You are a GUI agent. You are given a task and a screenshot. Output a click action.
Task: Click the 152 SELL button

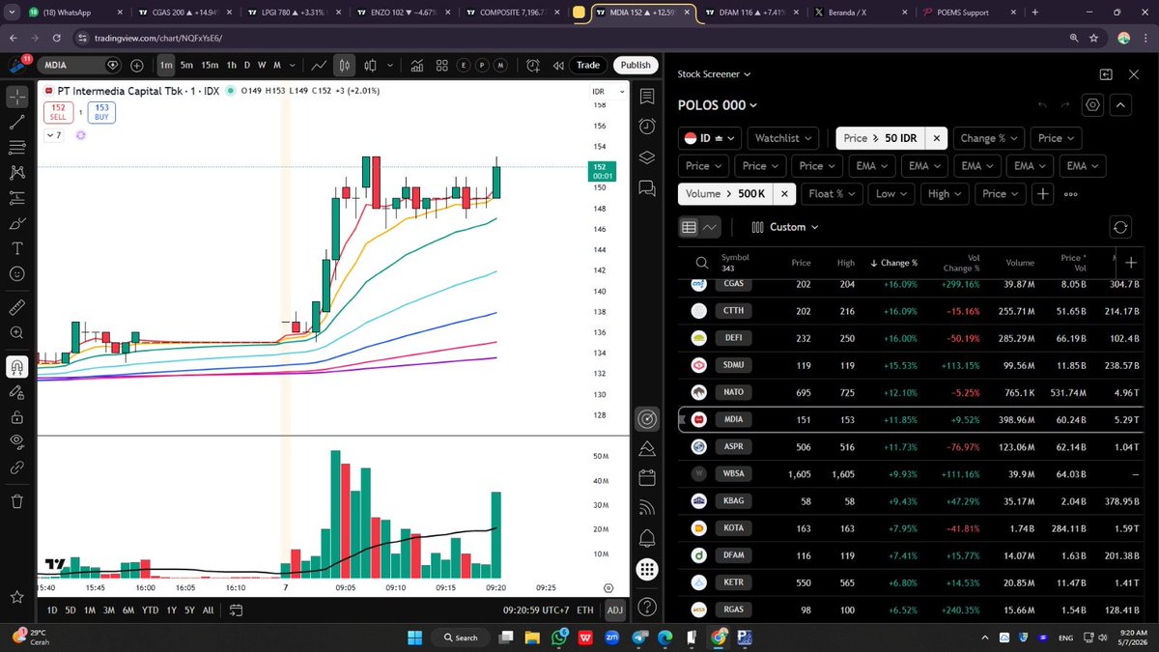59,112
